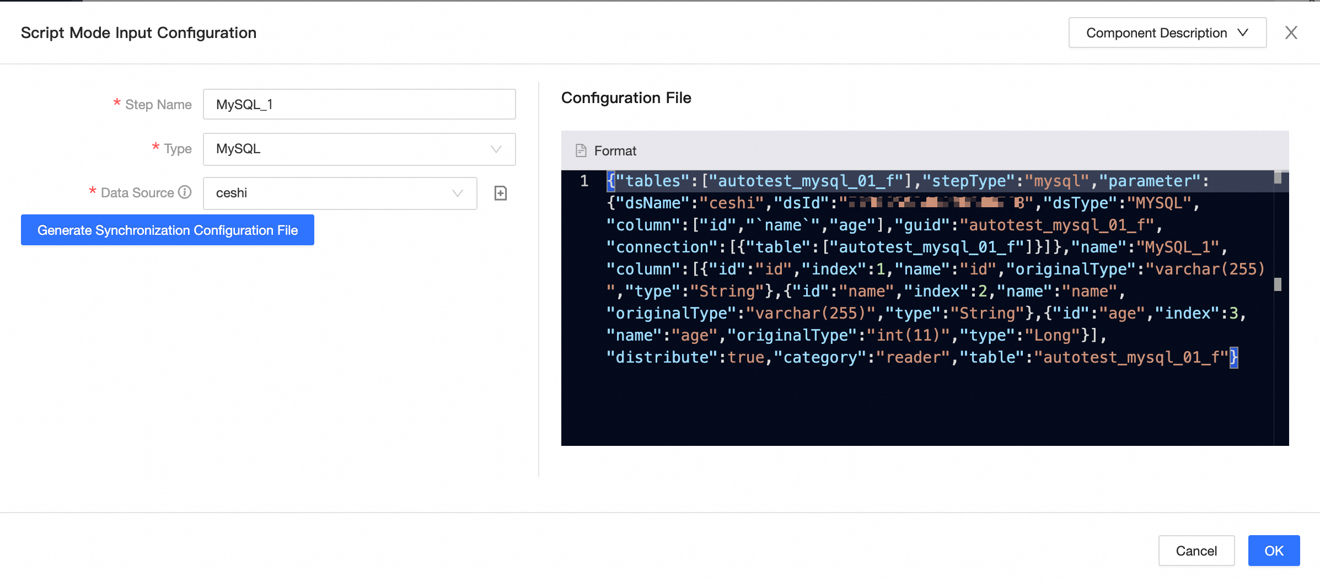Open the Component Description dropdown
The image size is (1320, 582).
(1167, 33)
